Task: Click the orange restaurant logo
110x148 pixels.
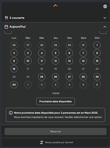Action: tap(55, 6)
